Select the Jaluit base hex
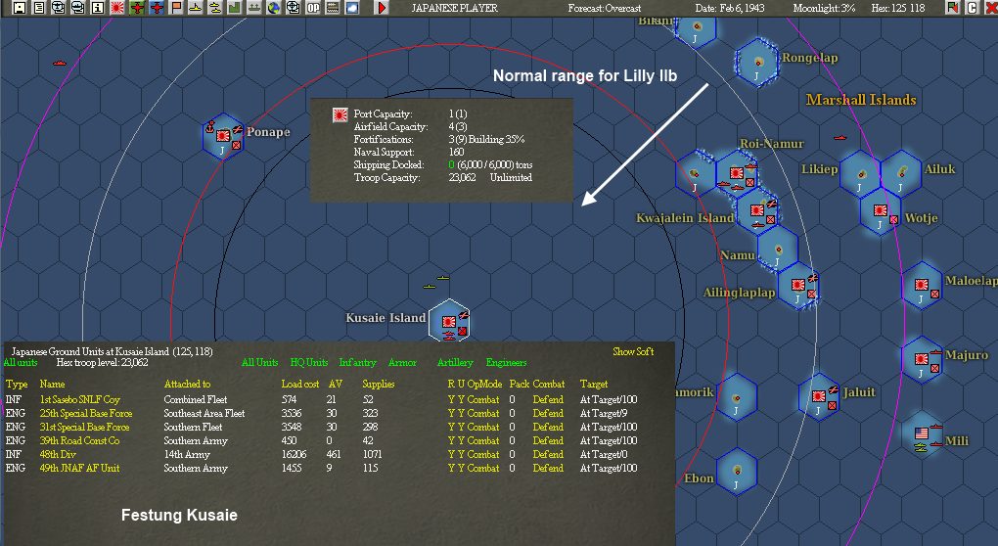The image size is (998, 546). (819, 396)
